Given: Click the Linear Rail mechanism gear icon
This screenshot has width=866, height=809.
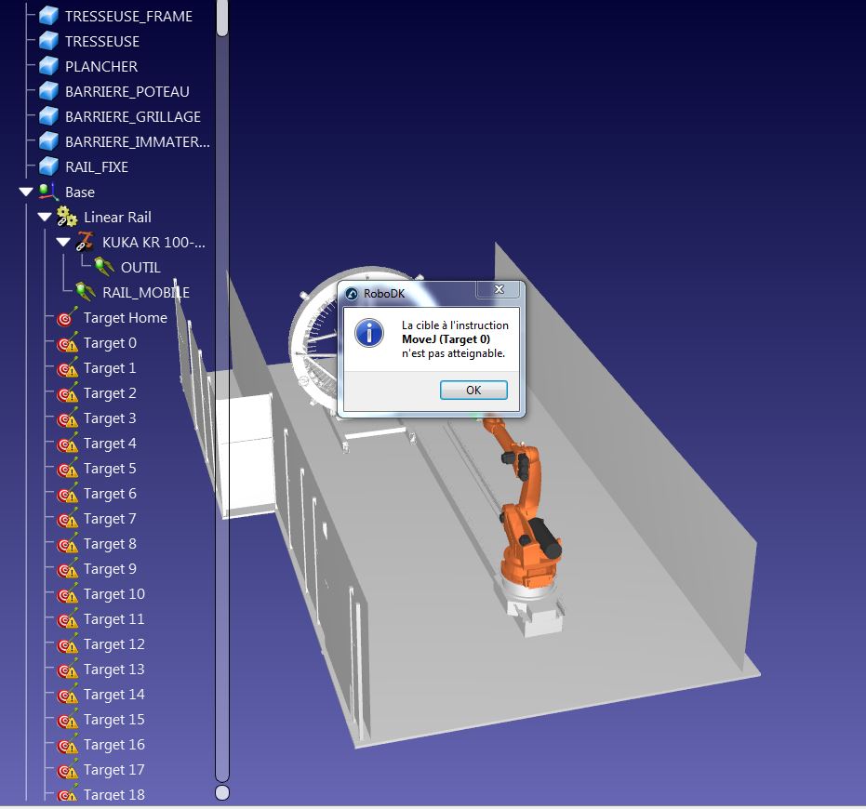Looking at the screenshot, I should click(67, 217).
